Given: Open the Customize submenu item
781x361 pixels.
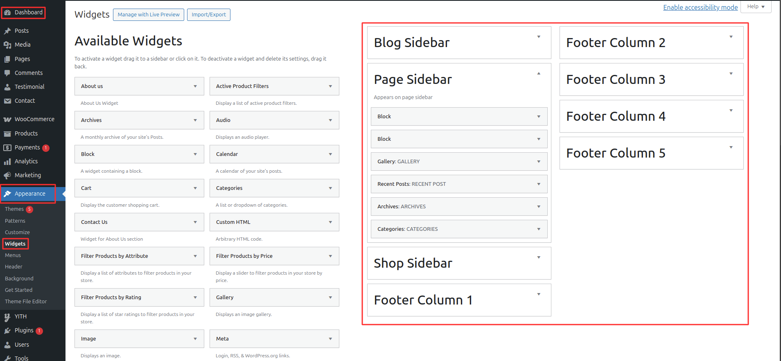Looking at the screenshot, I should point(17,232).
